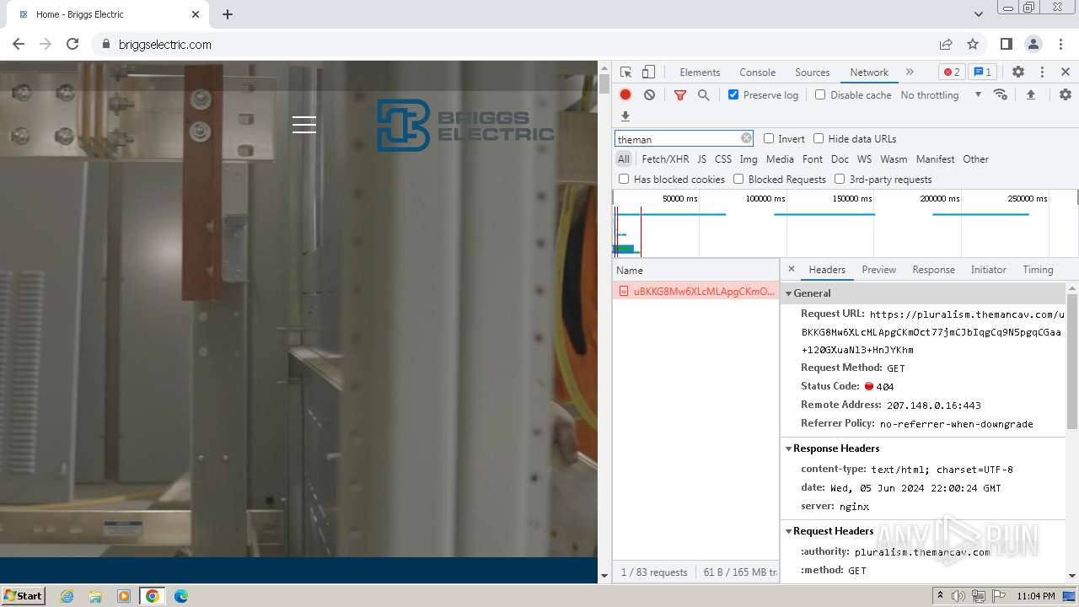
Task: Filter requests by CSS
Action: click(723, 158)
